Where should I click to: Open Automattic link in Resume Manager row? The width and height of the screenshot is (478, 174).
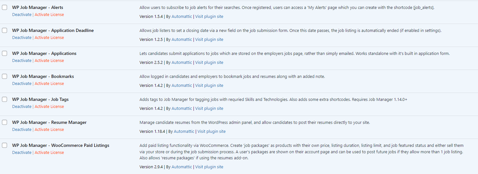[x=184, y=132]
